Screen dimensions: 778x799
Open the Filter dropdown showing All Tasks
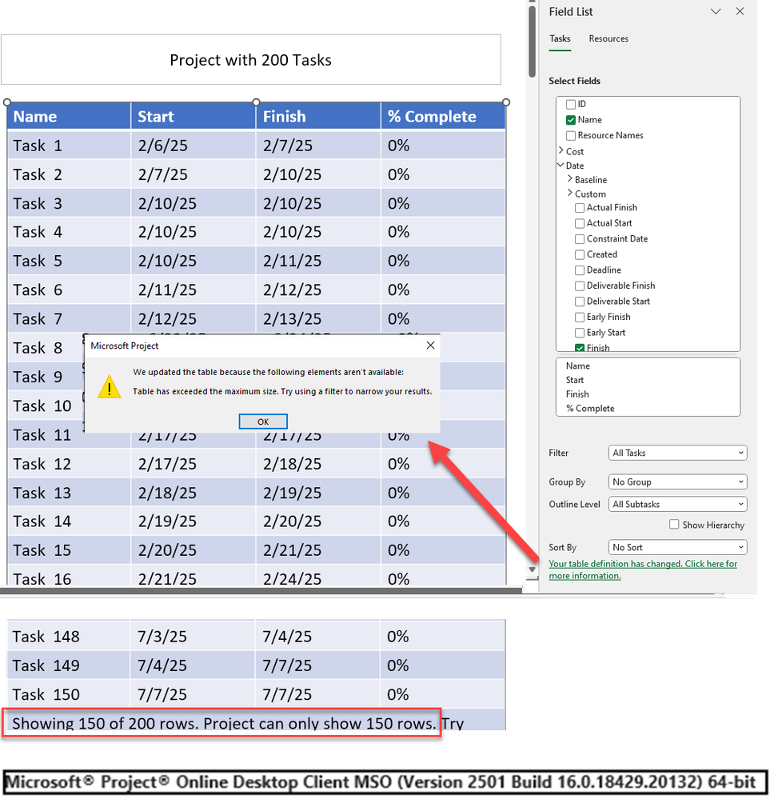click(677, 453)
